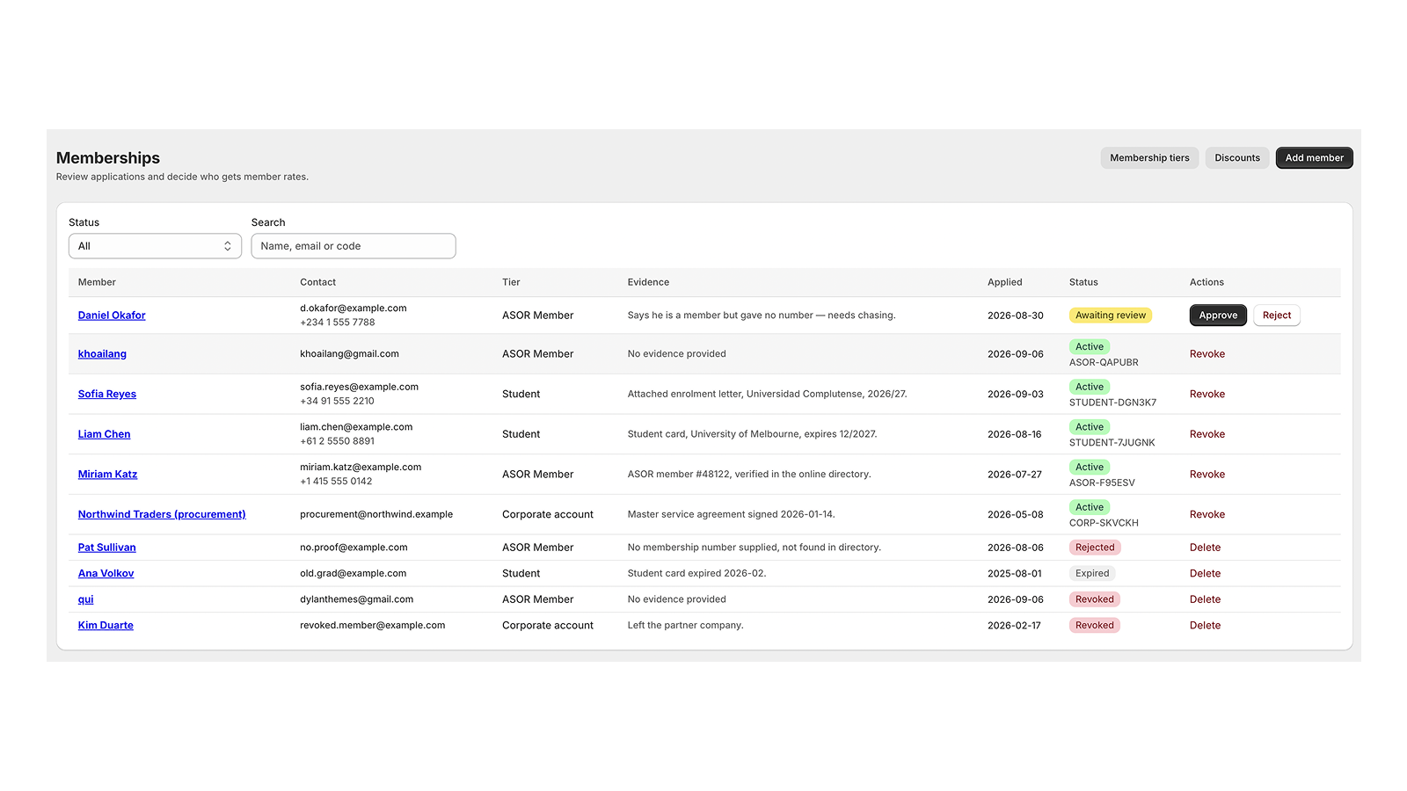This screenshot has height=791, width=1407.
Task: Delete Ana Volkov's expired membership
Action: (x=1205, y=574)
